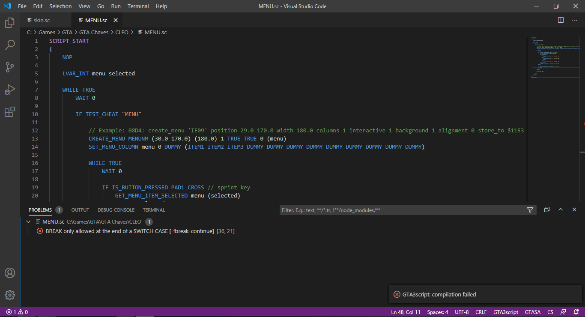
Task: Click the CS status bar item
Action: click(x=550, y=312)
